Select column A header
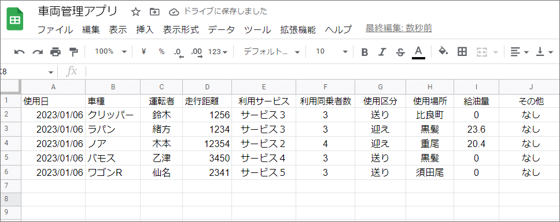The height and width of the screenshot is (222, 560). [x=54, y=87]
